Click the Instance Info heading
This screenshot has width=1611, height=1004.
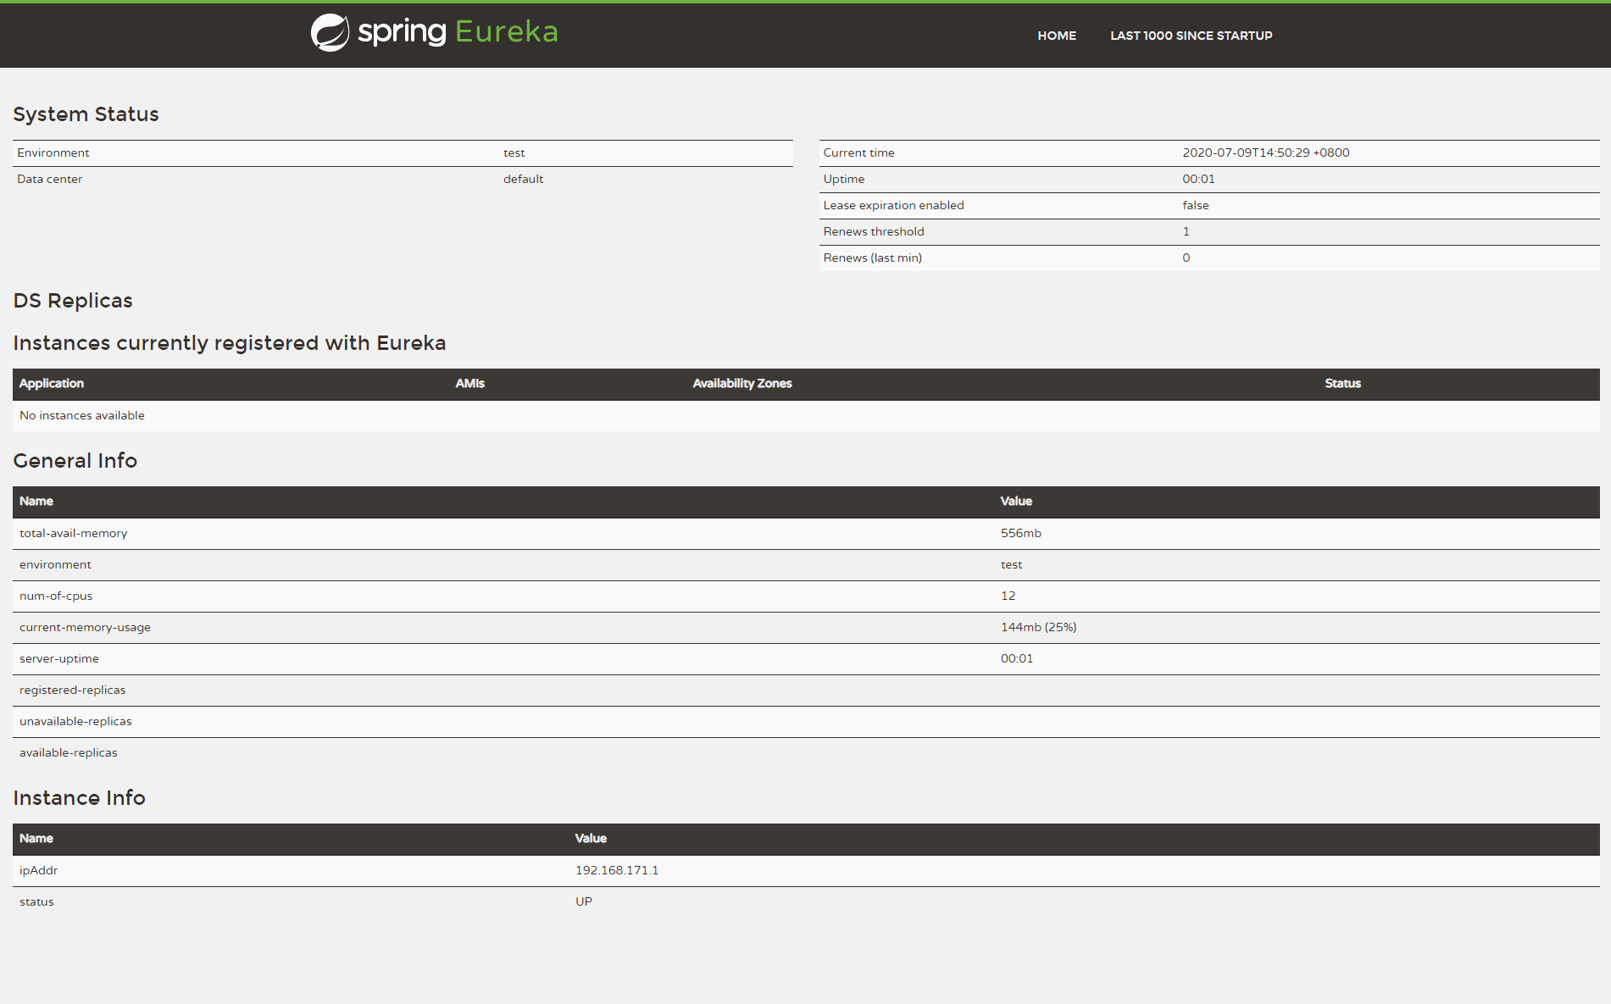pos(80,798)
